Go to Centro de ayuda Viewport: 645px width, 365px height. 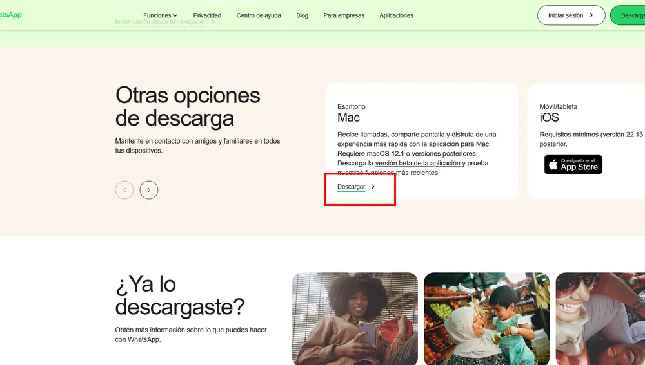(259, 15)
